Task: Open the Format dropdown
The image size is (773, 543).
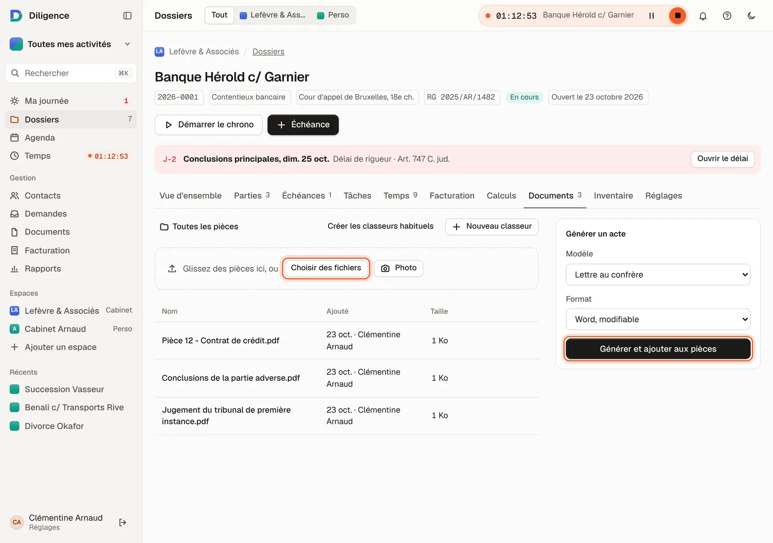Action: (658, 320)
